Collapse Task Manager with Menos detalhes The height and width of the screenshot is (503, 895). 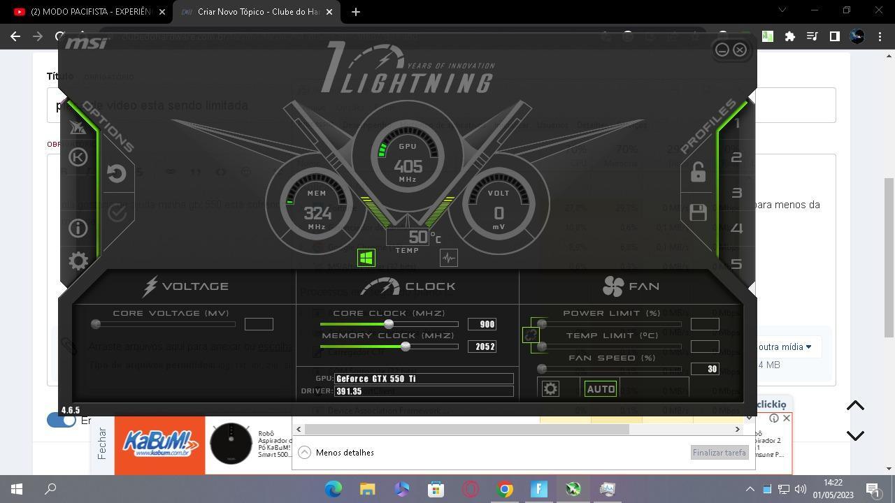(x=336, y=453)
